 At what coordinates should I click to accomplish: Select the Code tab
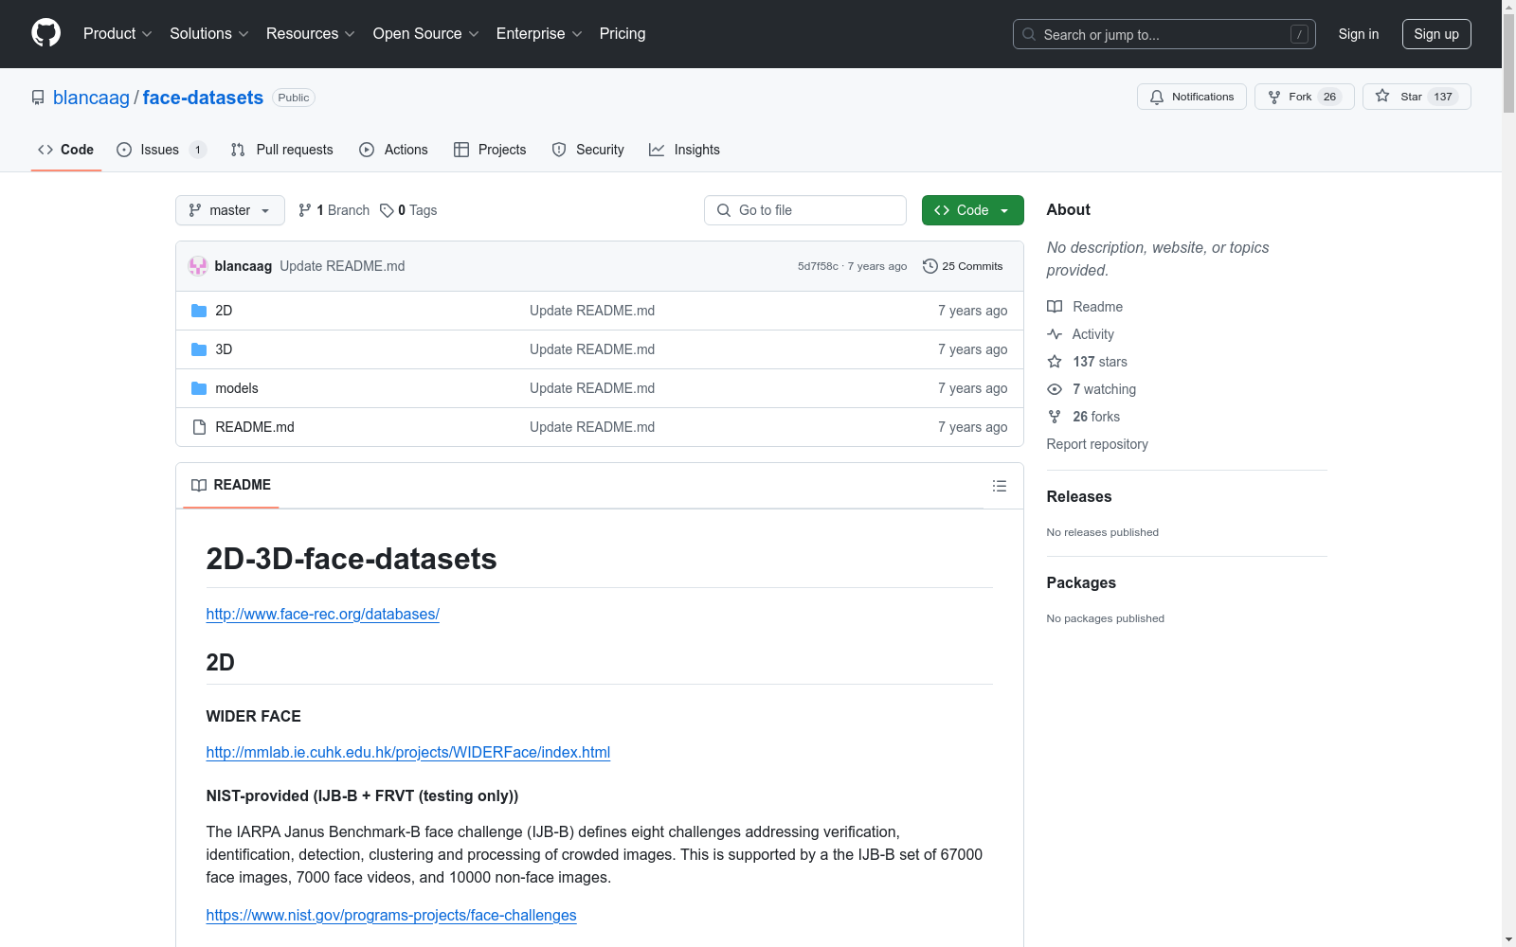click(66, 150)
